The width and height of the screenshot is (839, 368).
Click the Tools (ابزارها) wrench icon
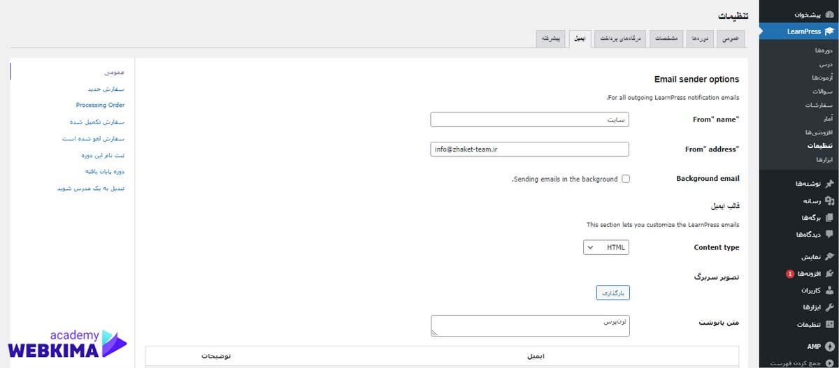(829, 307)
